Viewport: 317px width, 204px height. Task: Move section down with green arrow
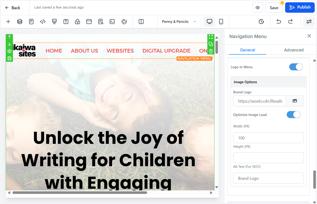(x=10, y=44)
